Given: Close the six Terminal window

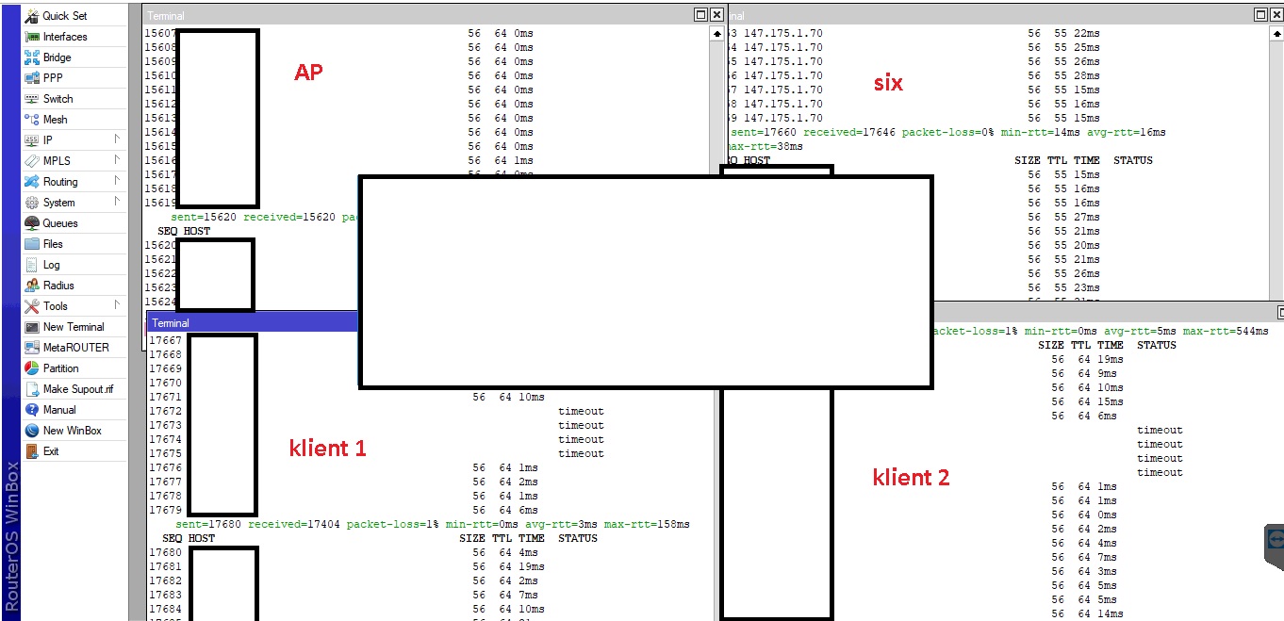Looking at the screenshot, I should pos(1276,15).
